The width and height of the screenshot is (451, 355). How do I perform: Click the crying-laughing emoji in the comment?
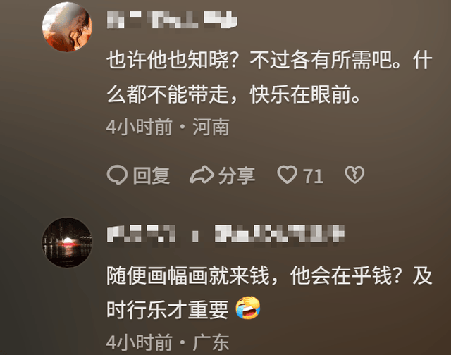pyautogui.click(x=248, y=308)
